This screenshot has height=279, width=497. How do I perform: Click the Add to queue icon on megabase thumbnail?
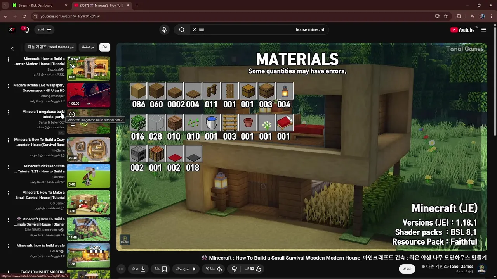(x=72, y=125)
